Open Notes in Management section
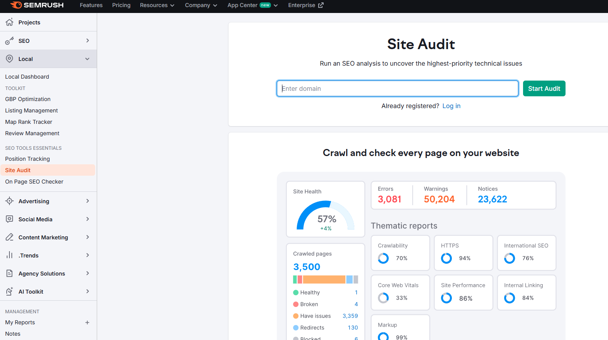Image resolution: width=608 pixels, height=340 pixels. tap(13, 334)
